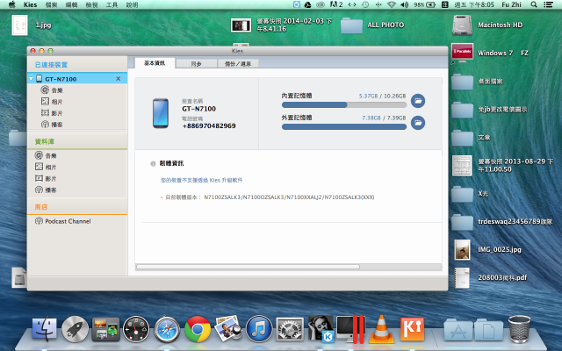Select 1.jpg file on desktop
Screen dimensions: 562x351
point(19,25)
